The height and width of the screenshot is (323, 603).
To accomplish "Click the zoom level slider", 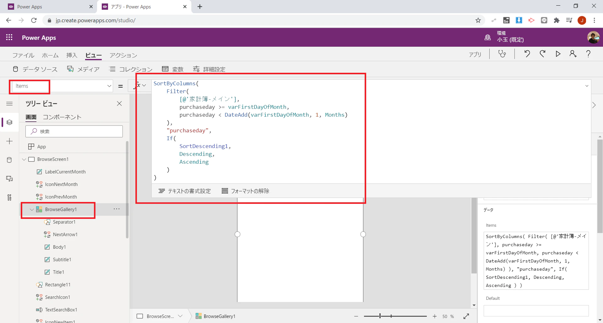I will [395, 316].
